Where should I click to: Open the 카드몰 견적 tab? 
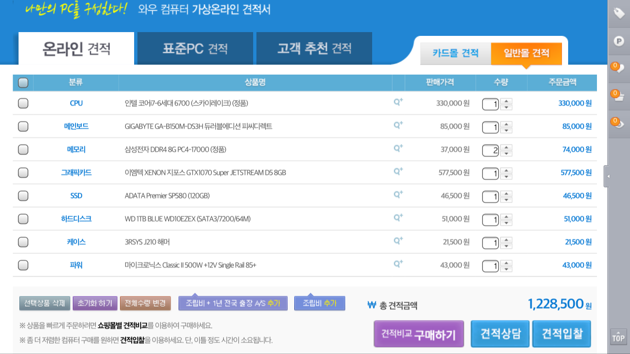point(455,53)
